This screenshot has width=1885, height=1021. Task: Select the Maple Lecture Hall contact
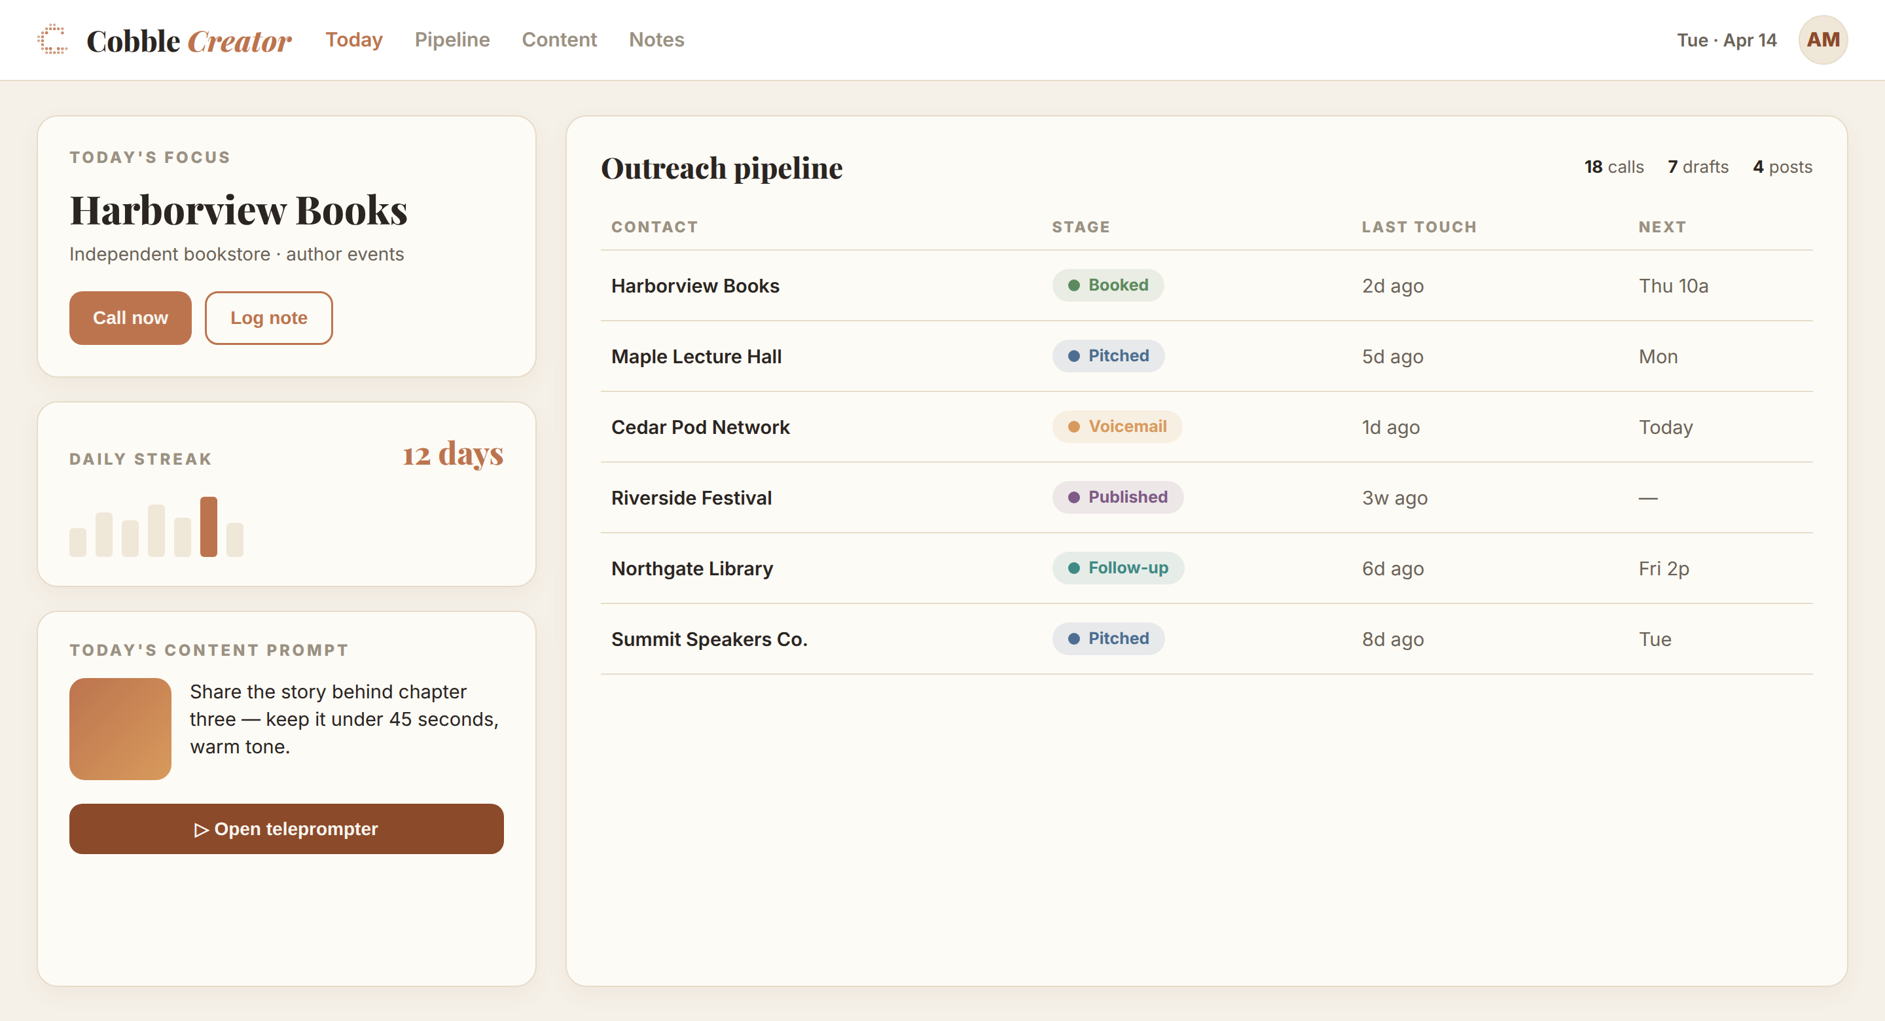point(696,357)
